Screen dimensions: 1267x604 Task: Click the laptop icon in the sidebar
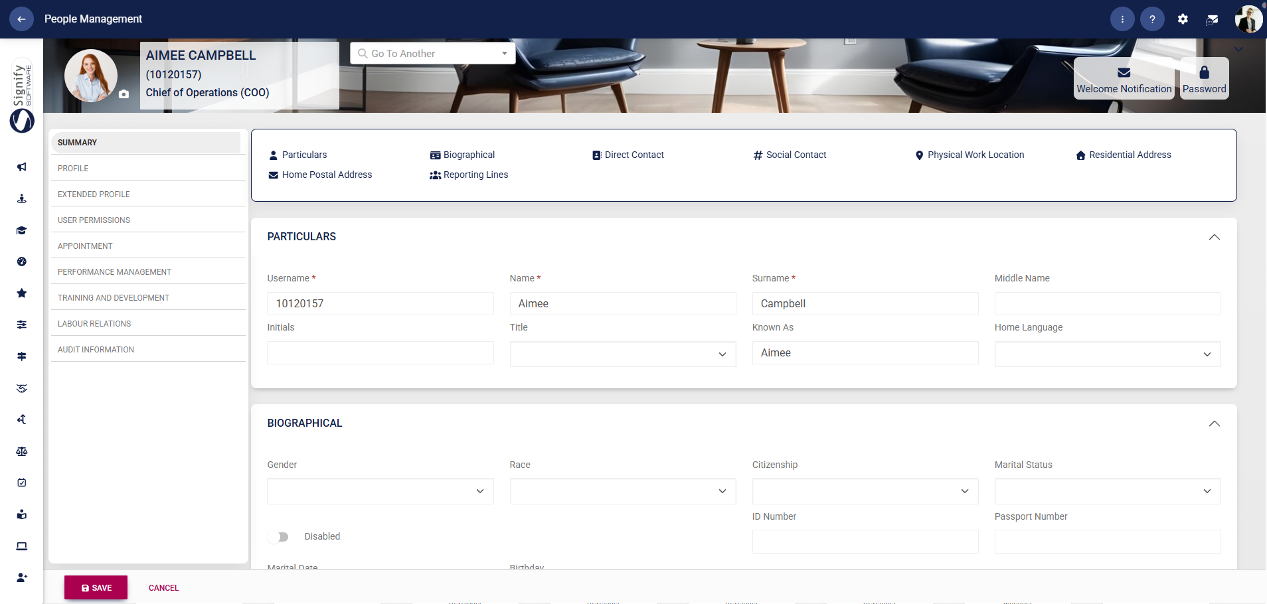tap(22, 546)
